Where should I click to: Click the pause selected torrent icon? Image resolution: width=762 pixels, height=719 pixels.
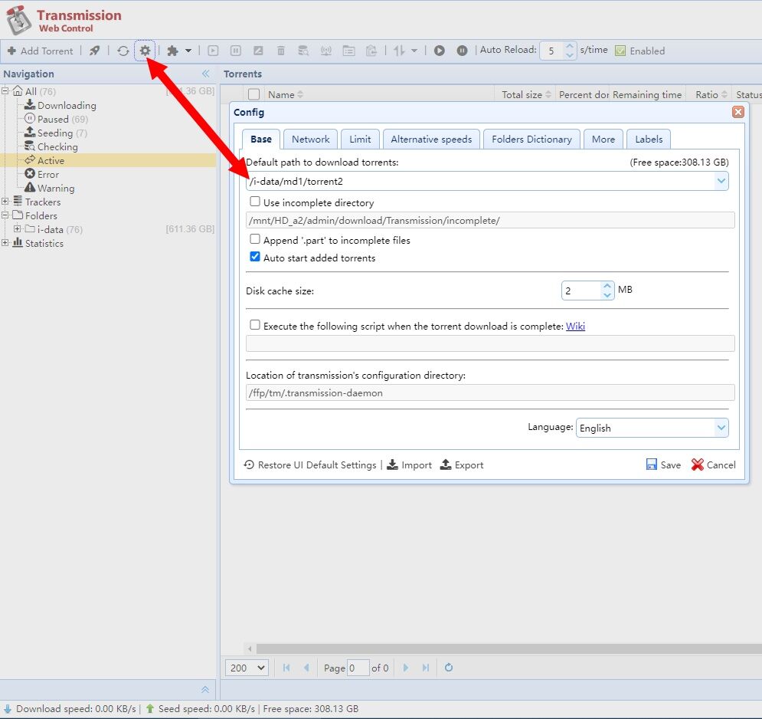coord(236,51)
